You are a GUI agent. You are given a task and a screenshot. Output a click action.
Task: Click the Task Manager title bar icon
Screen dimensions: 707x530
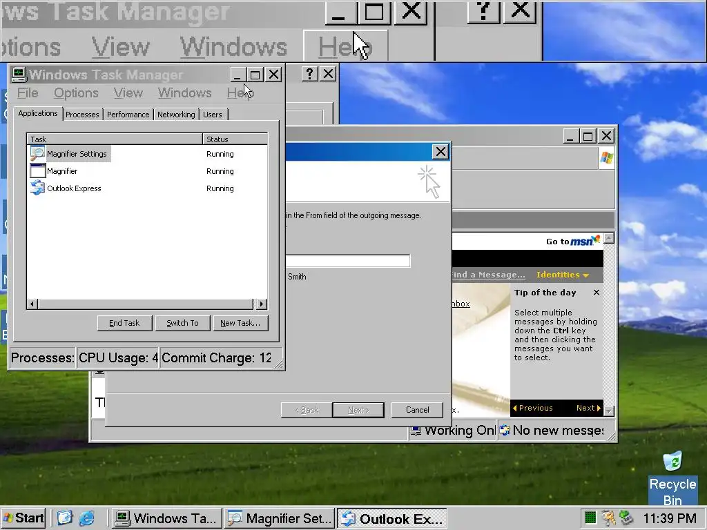point(19,75)
